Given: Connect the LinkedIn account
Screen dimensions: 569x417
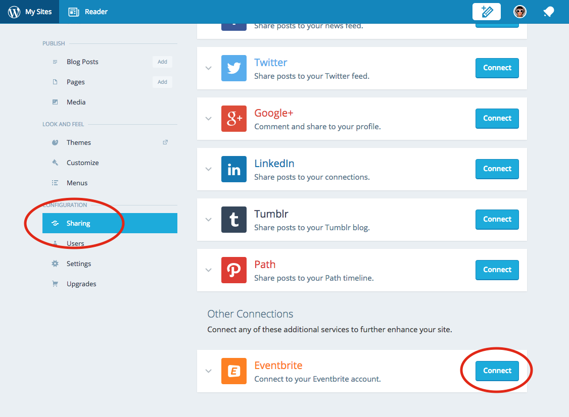Looking at the screenshot, I should click(497, 169).
